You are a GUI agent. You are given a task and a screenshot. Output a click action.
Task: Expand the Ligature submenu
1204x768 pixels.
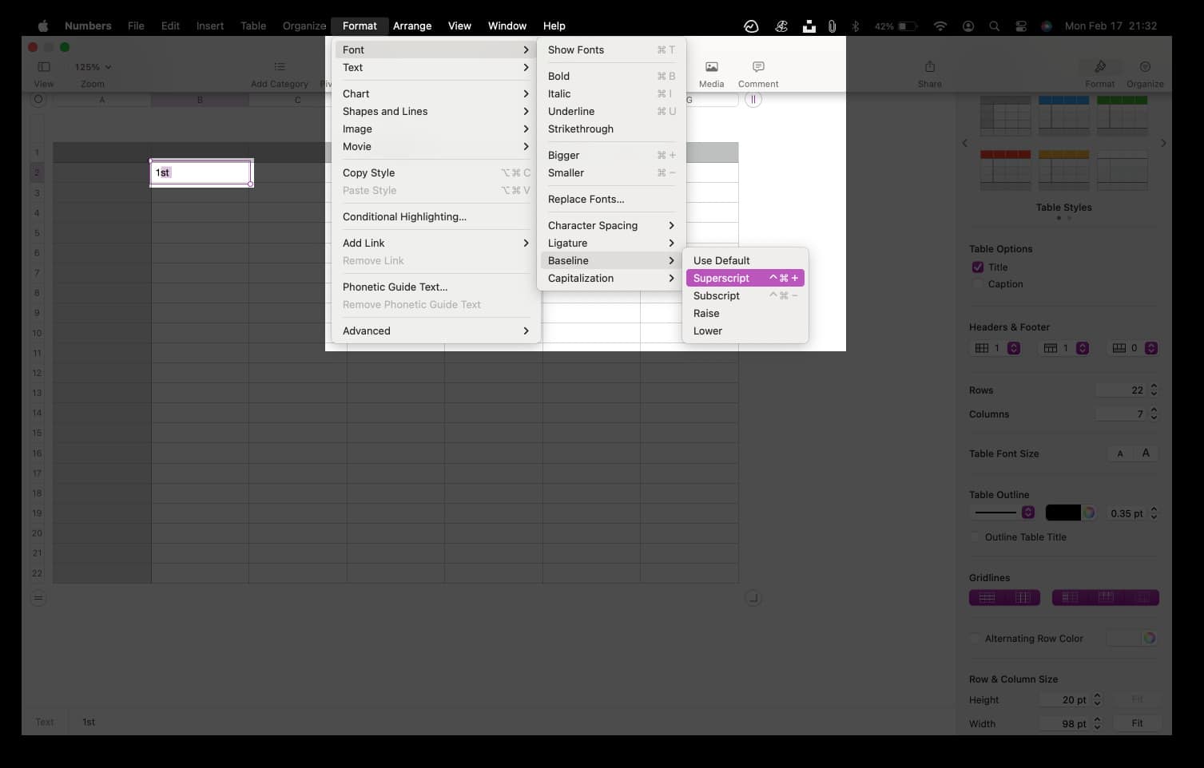611,243
